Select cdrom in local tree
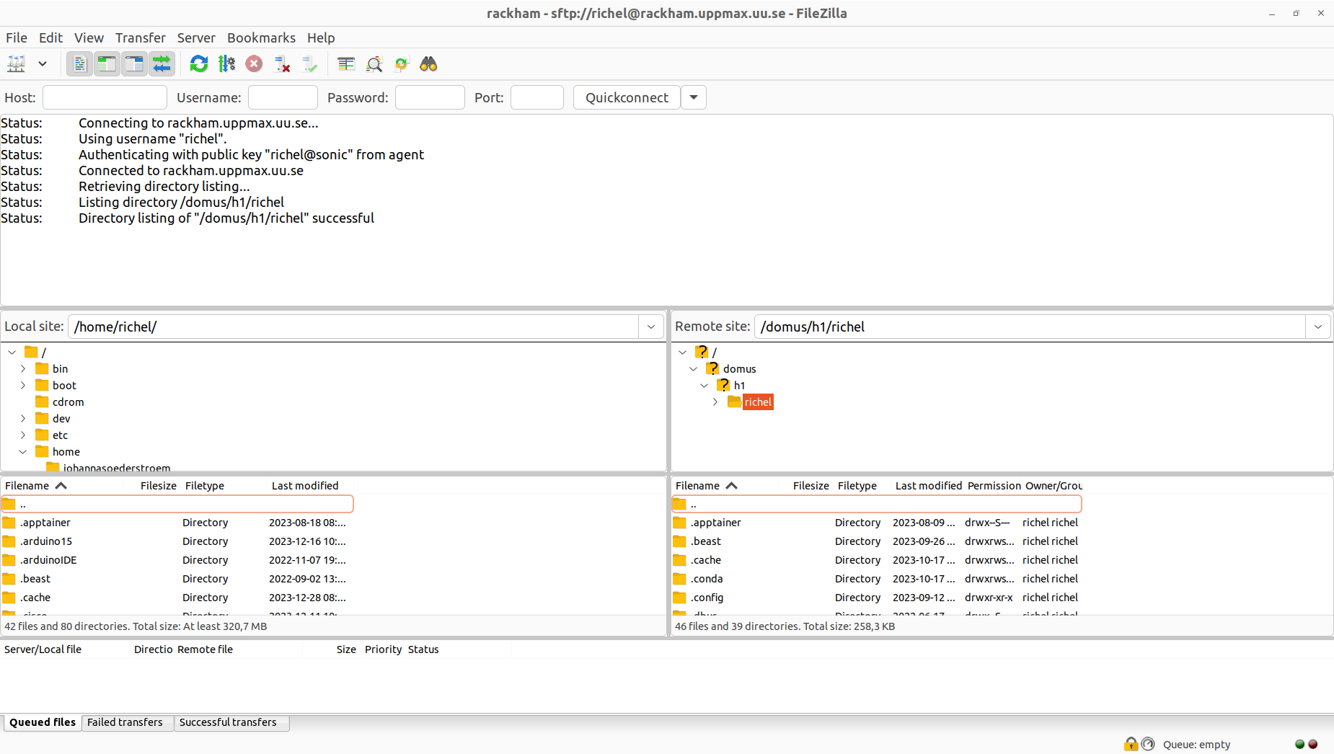Viewport: 1334px width, 754px height. click(68, 402)
